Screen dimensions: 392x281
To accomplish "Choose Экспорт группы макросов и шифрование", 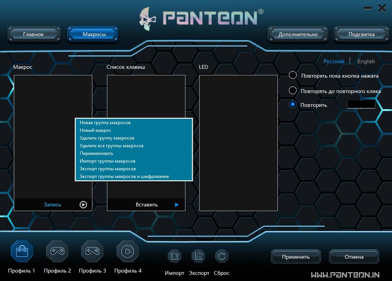I will tap(134, 176).
